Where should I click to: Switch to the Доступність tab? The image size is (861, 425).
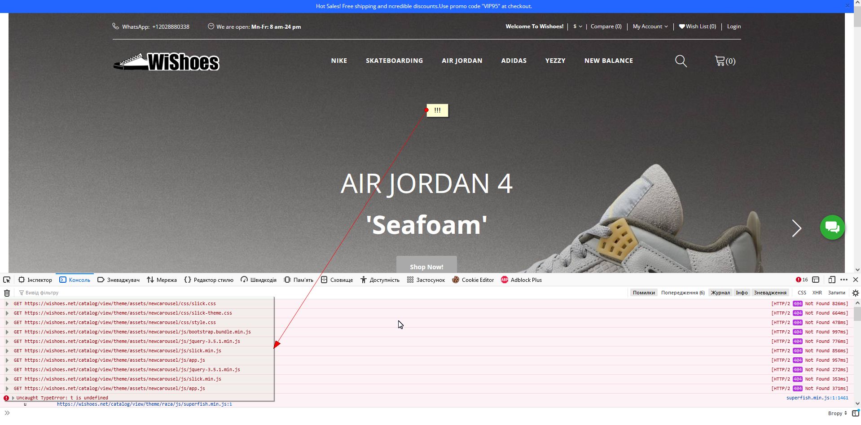point(380,280)
